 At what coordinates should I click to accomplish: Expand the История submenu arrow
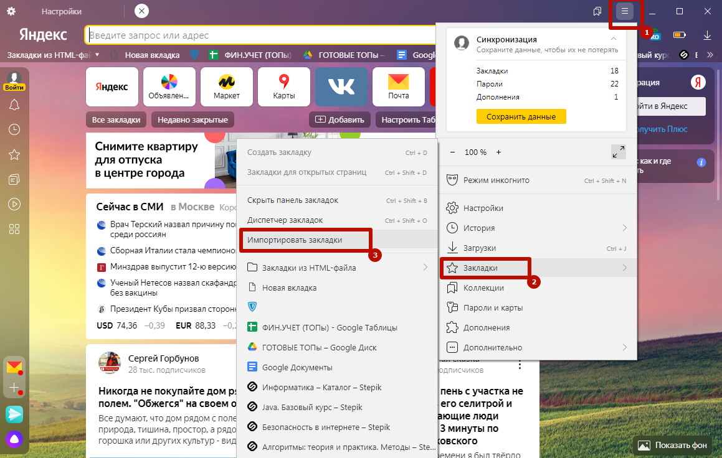pos(624,228)
